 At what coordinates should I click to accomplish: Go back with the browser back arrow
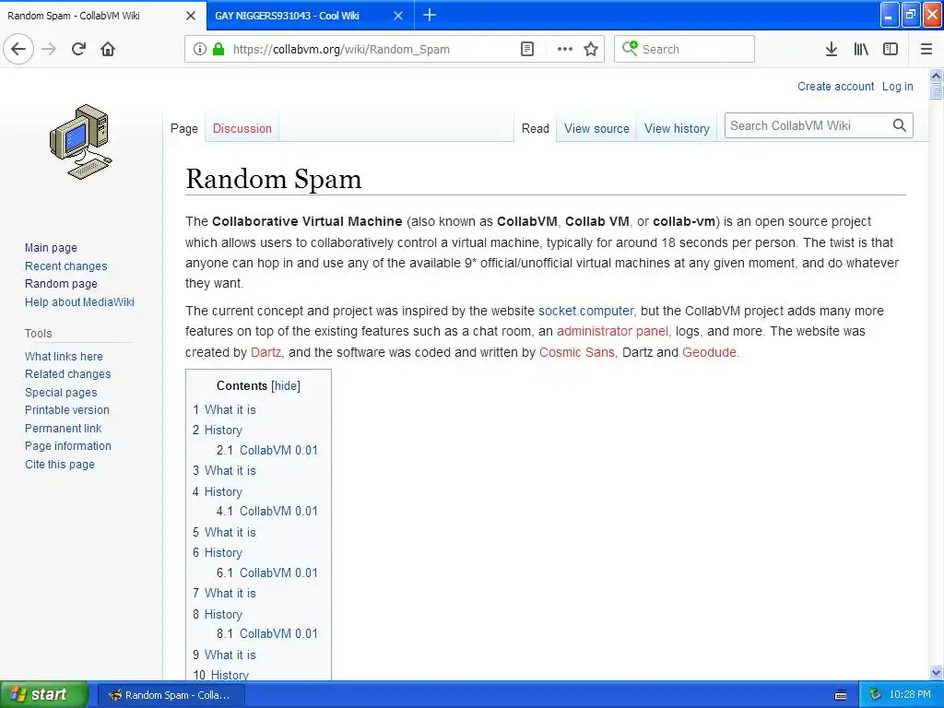[18, 49]
